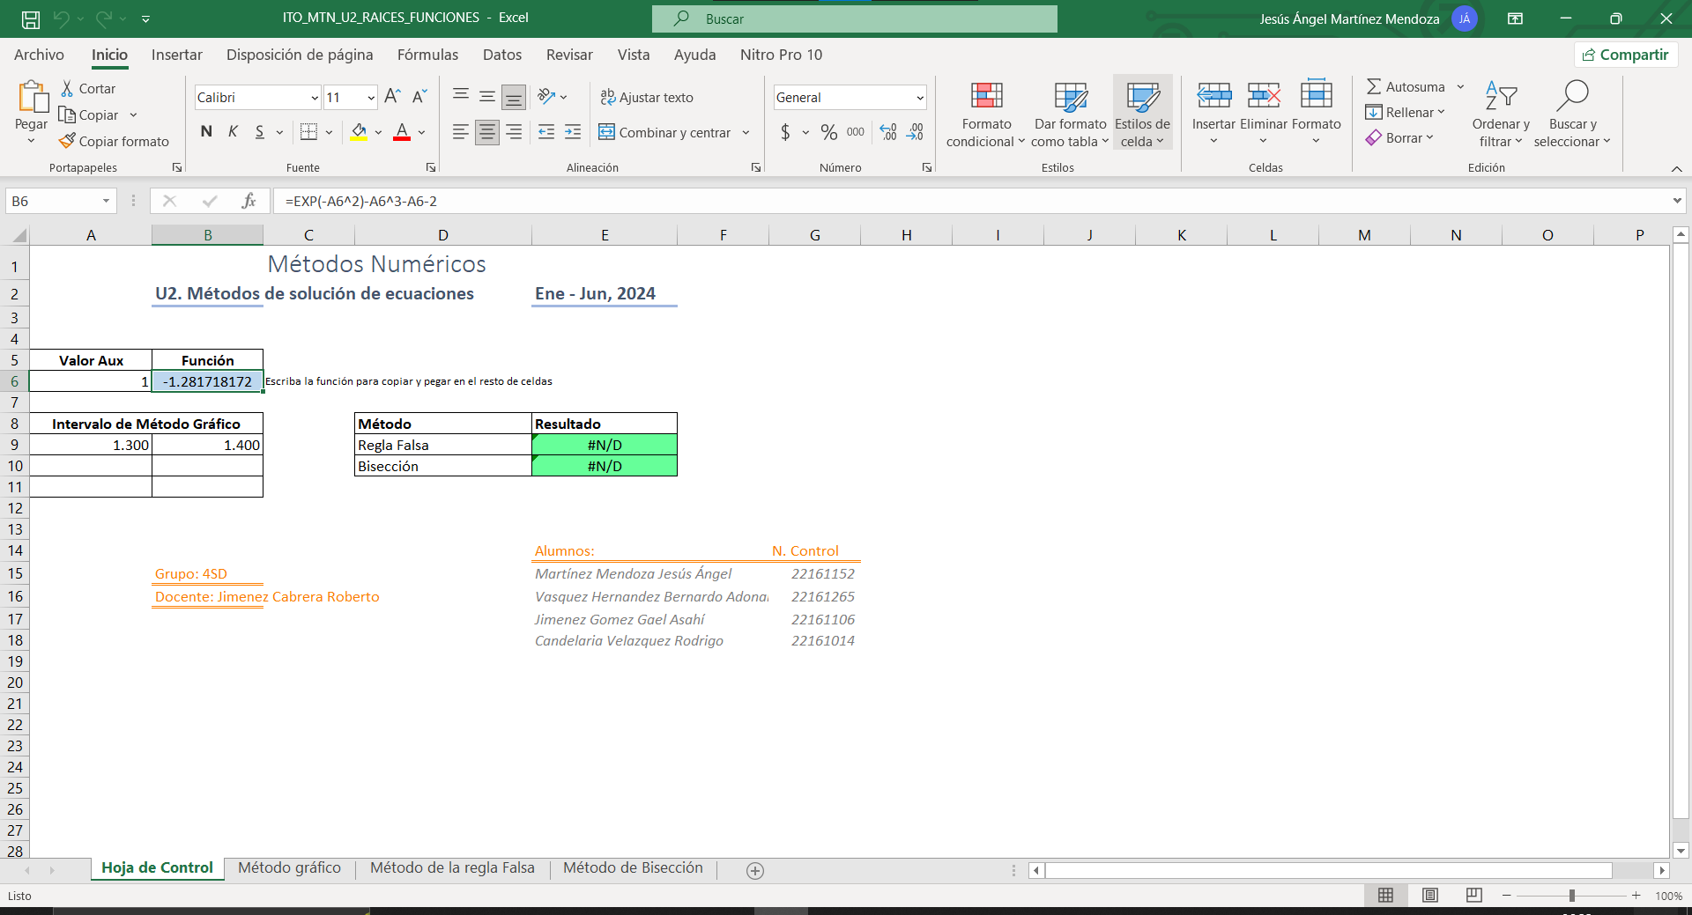This screenshot has height=915, width=1692.
Task: Toggle underline (S) formatting
Action: [x=260, y=132]
